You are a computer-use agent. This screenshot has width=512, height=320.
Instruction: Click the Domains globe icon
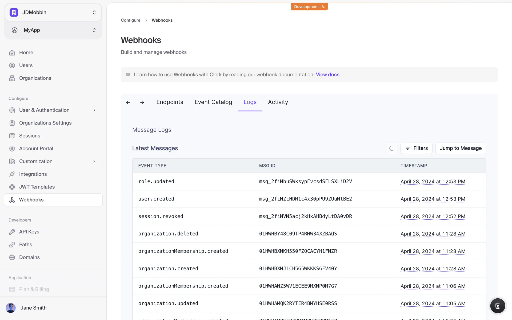[x=12, y=257]
